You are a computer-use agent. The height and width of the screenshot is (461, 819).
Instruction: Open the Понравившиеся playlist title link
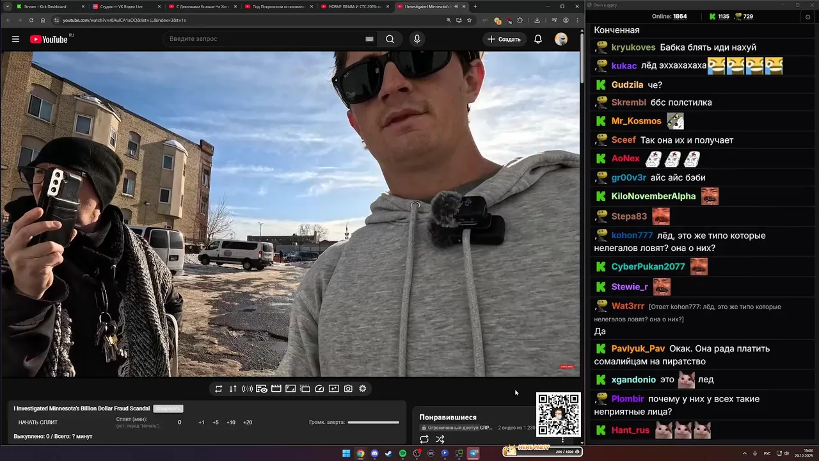pos(448,417)
